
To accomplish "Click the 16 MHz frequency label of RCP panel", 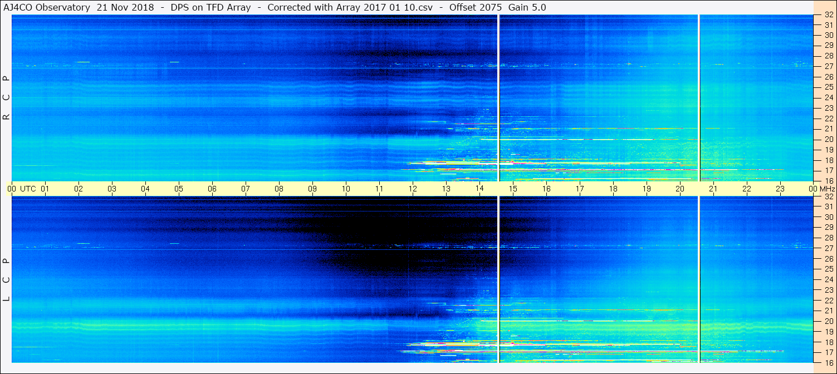I will point(828,181).
